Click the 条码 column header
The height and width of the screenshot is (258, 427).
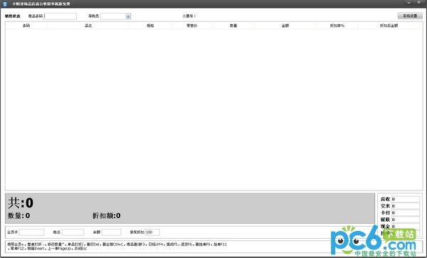pyautogui.click(x=26, y=26)
